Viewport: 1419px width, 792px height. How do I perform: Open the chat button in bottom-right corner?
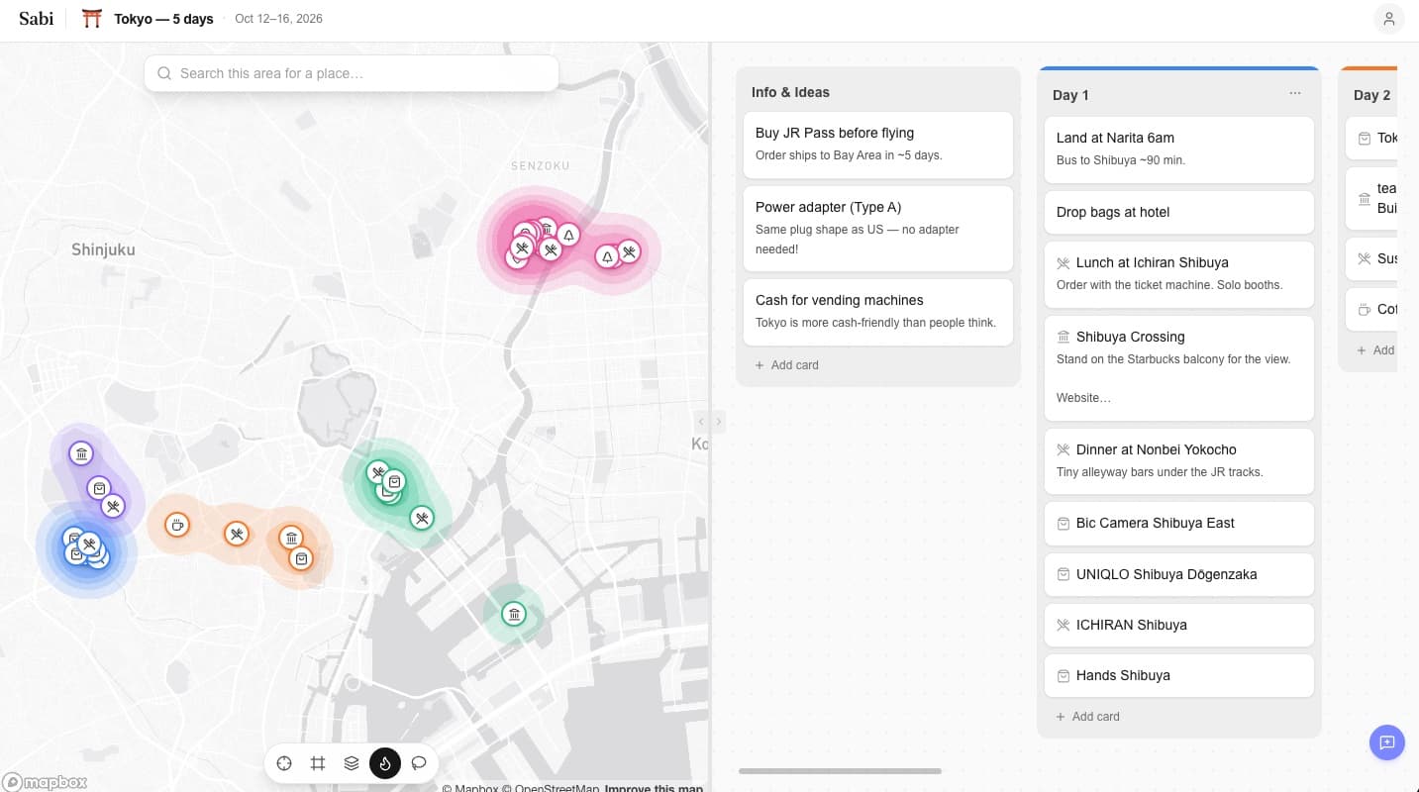tap(1387, 742)
